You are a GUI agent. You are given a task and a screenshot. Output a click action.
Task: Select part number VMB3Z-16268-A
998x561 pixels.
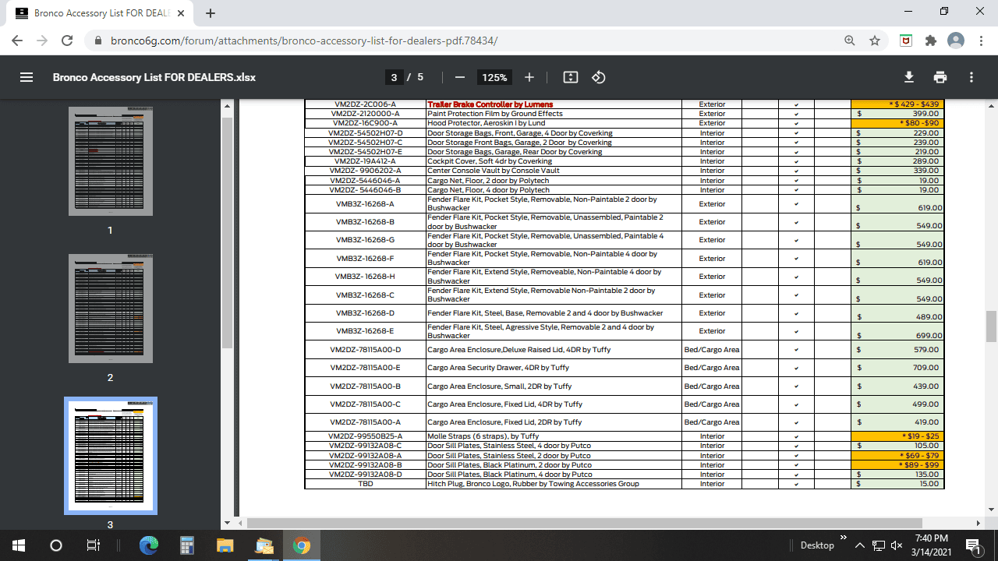tap(365, 204)
